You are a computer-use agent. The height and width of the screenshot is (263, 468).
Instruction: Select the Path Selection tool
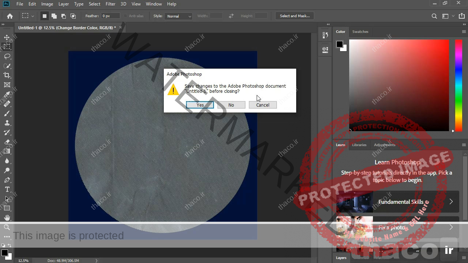coord(7,199)
